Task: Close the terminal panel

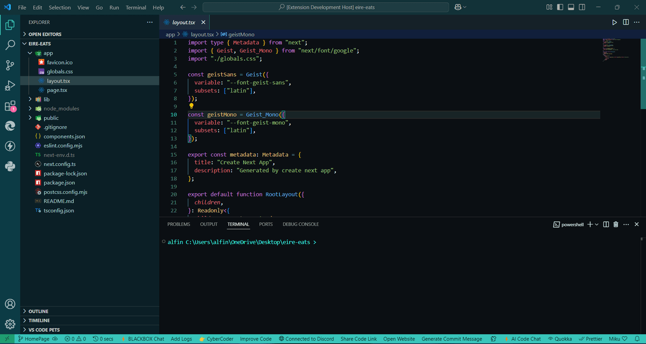Action: pos(637,224)
